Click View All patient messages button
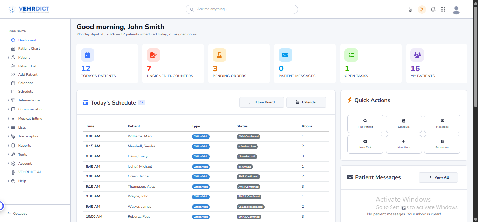Viewport: 478px width, 222px height. (x=438, y=177)
